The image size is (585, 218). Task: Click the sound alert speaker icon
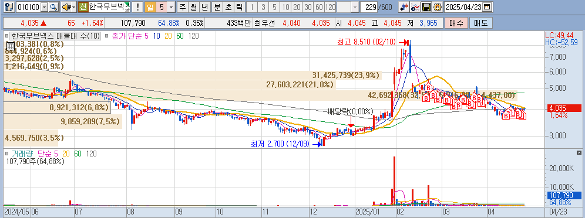click(65, 6)
